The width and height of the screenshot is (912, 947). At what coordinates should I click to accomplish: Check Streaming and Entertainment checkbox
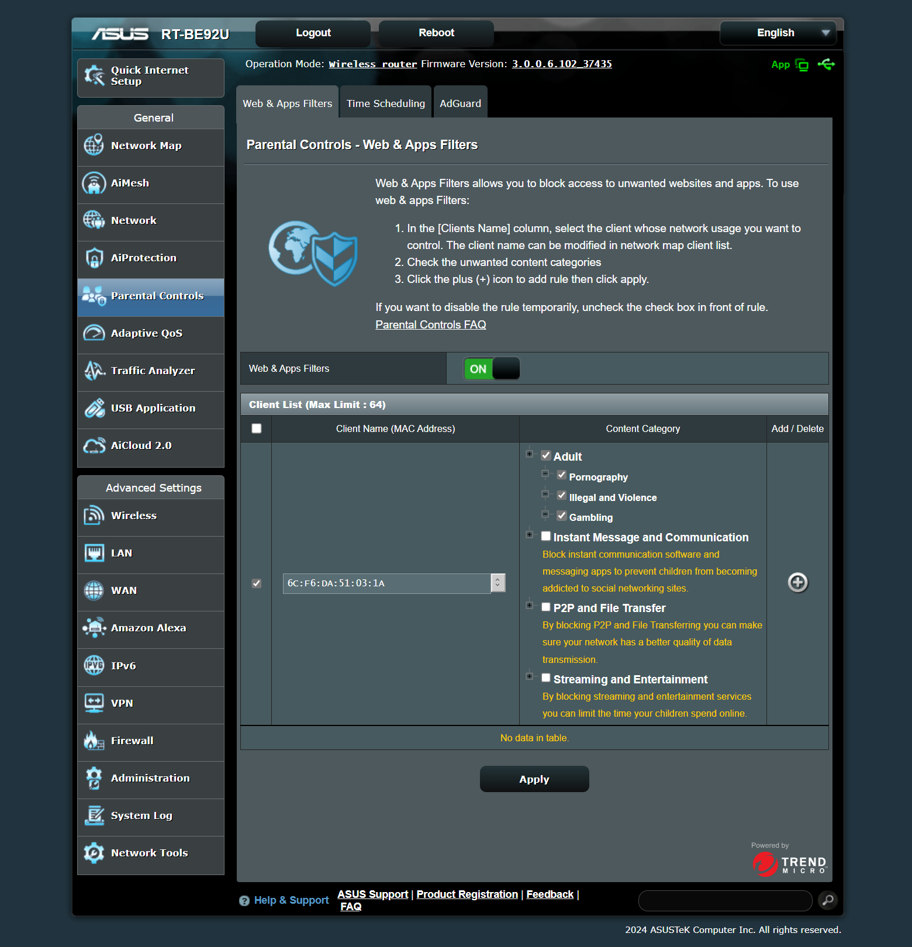[x=546, y=678]
